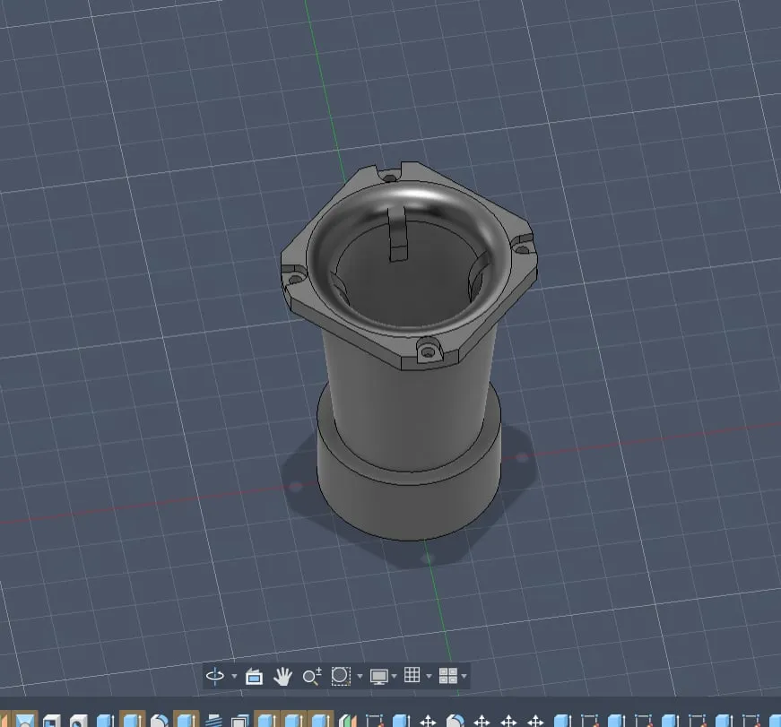Screen dimensions: 781x727
Task: Activate the Zoom magnifier tool
Action: coord(312,676)
